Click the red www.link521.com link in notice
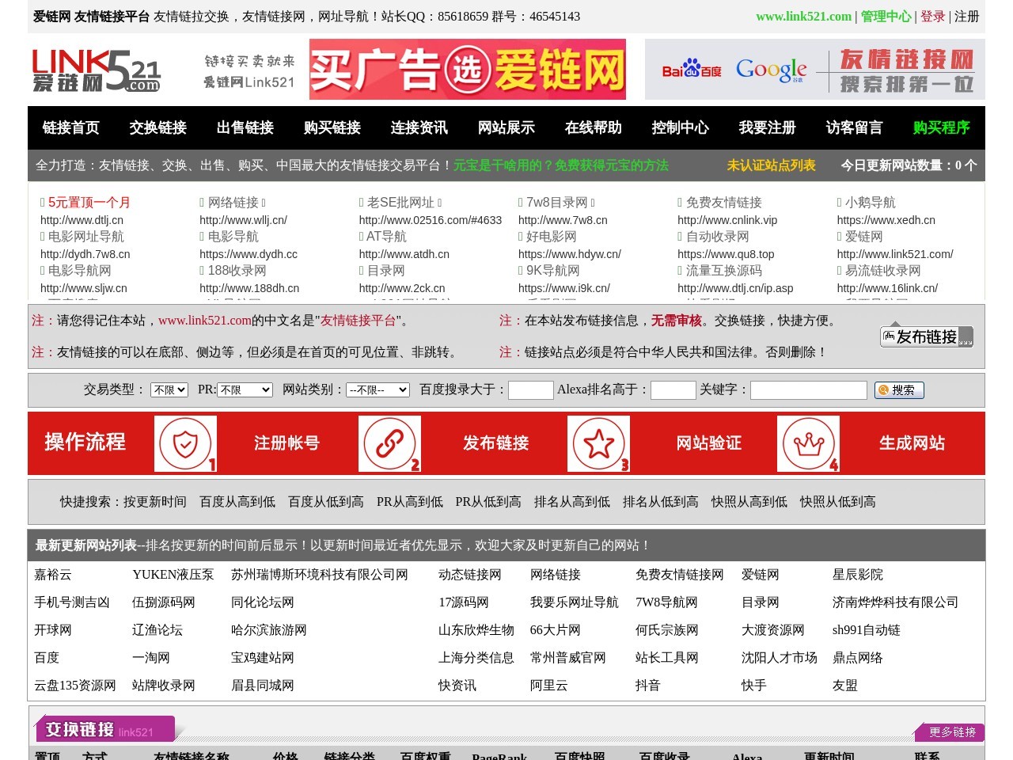The image size is (1013, 760). pos(205,321)
